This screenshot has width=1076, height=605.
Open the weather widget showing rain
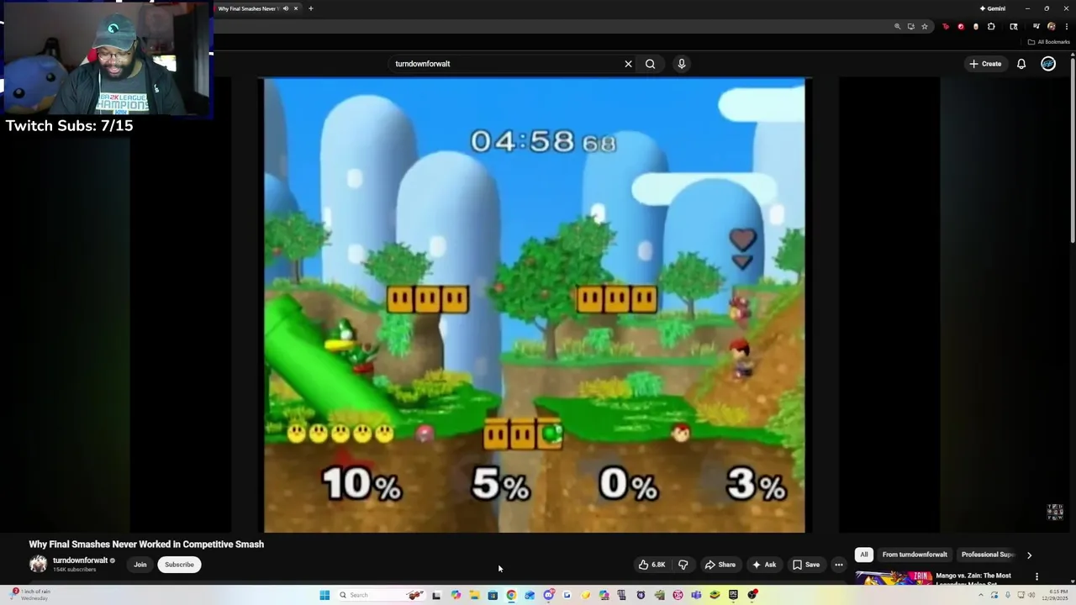click(30, 595)
